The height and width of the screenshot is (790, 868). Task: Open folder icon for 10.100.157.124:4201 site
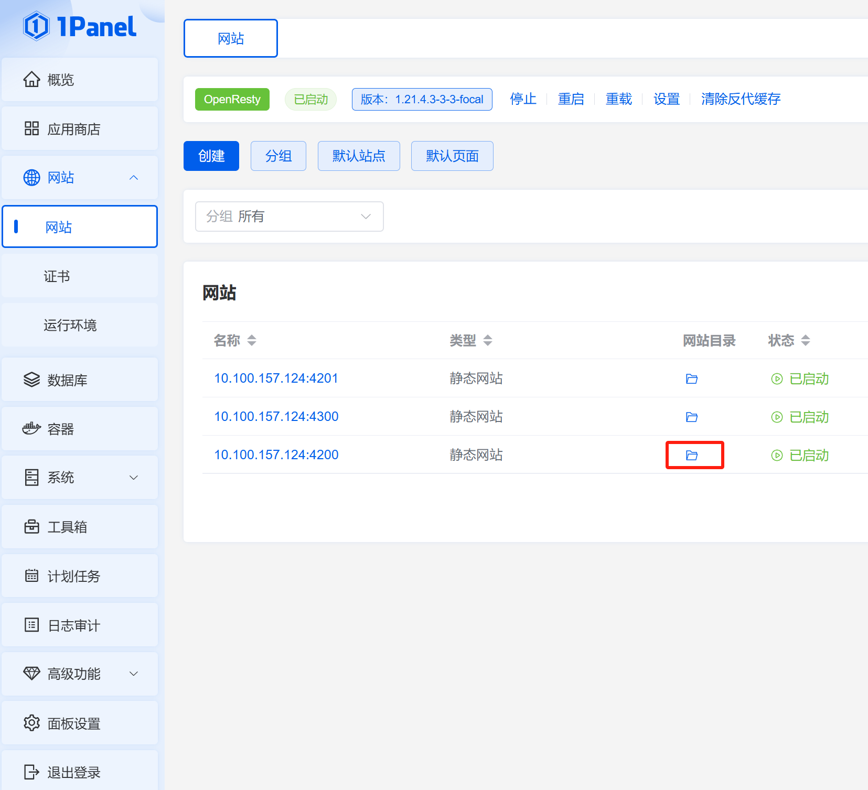coord(691,378)
